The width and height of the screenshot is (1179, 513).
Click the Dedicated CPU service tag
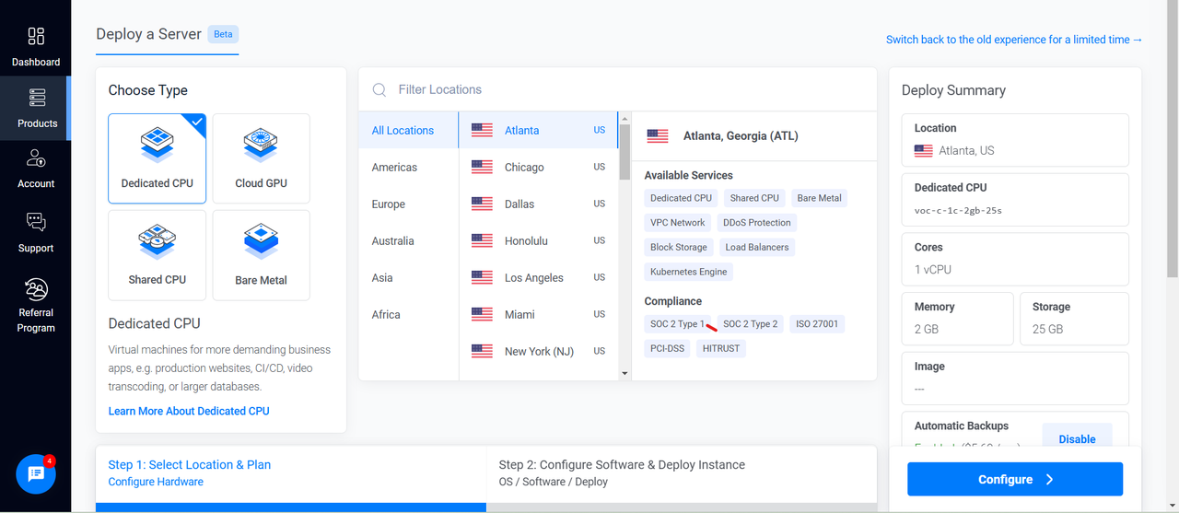681,198
